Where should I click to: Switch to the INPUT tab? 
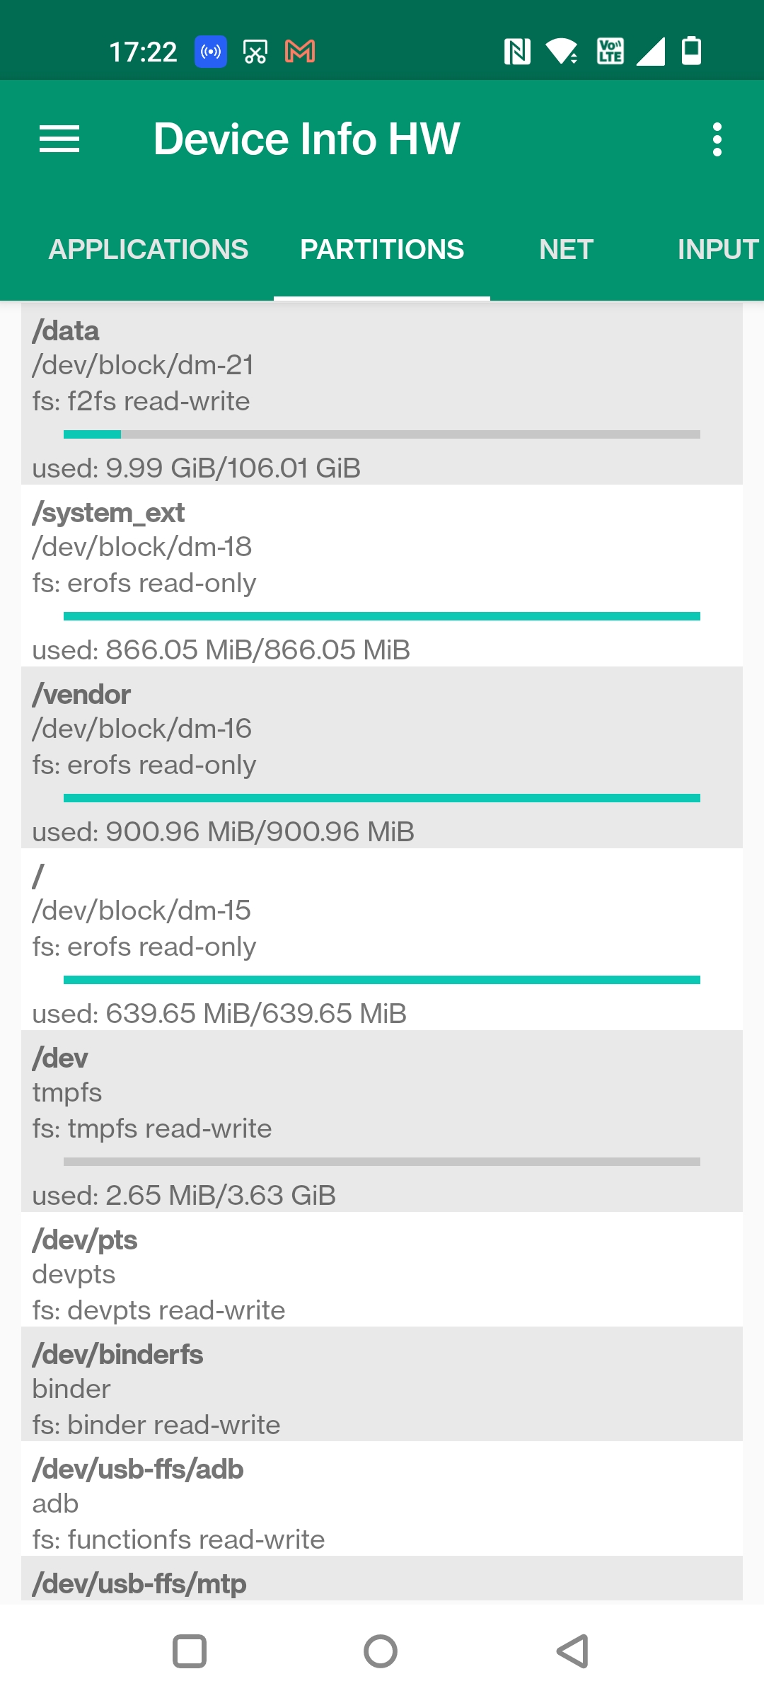click(717, 250)
